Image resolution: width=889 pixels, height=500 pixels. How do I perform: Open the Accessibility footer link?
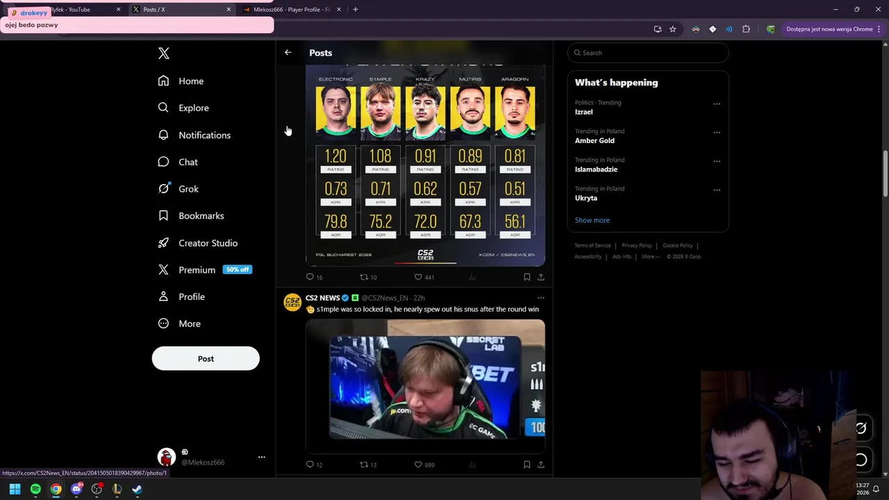(588, 256)
